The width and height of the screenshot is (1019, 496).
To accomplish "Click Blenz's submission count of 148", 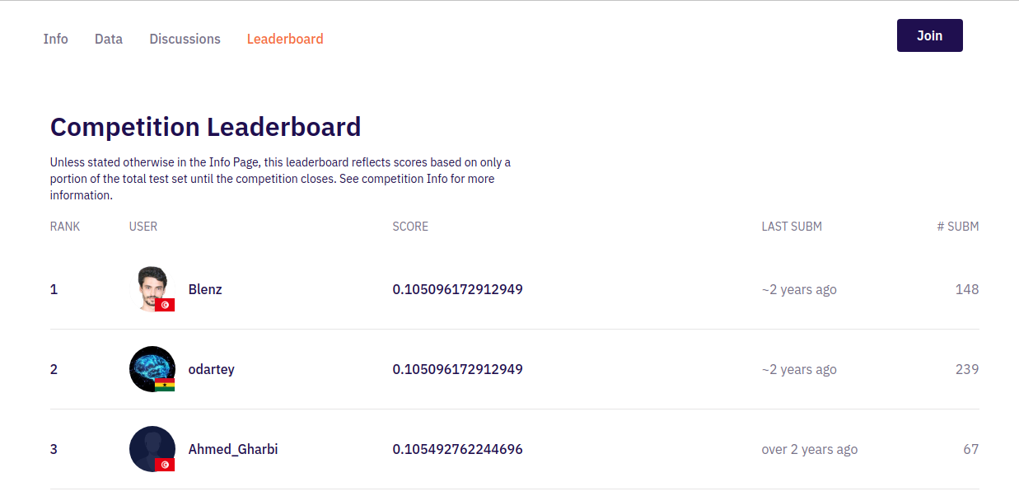I will coord(967,289).
